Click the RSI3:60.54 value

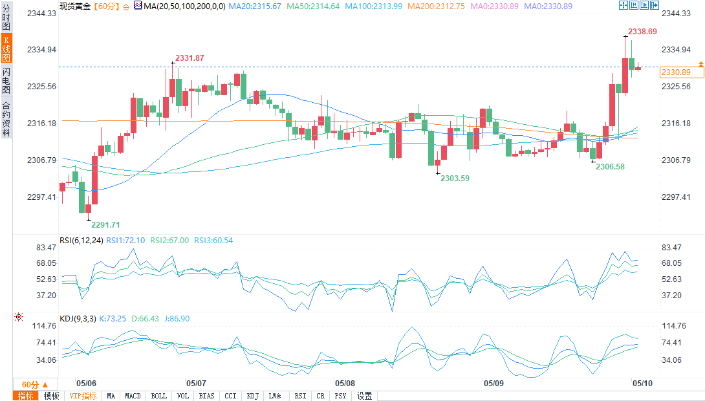[x=213, y=241]
